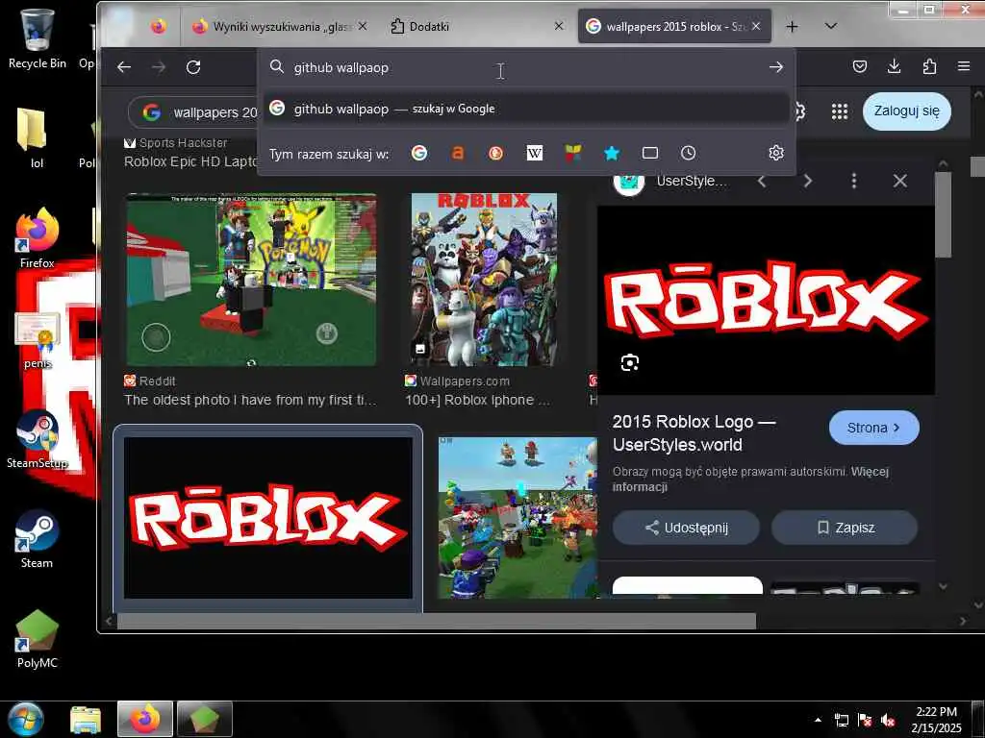Open the clock showing 2:22 PM
The width and height of the screenshot is (985, 738).
[x=936, y=720]
